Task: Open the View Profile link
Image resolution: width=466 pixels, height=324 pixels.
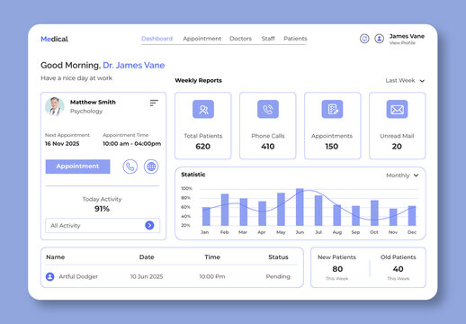Action: [x=402, y=43]
